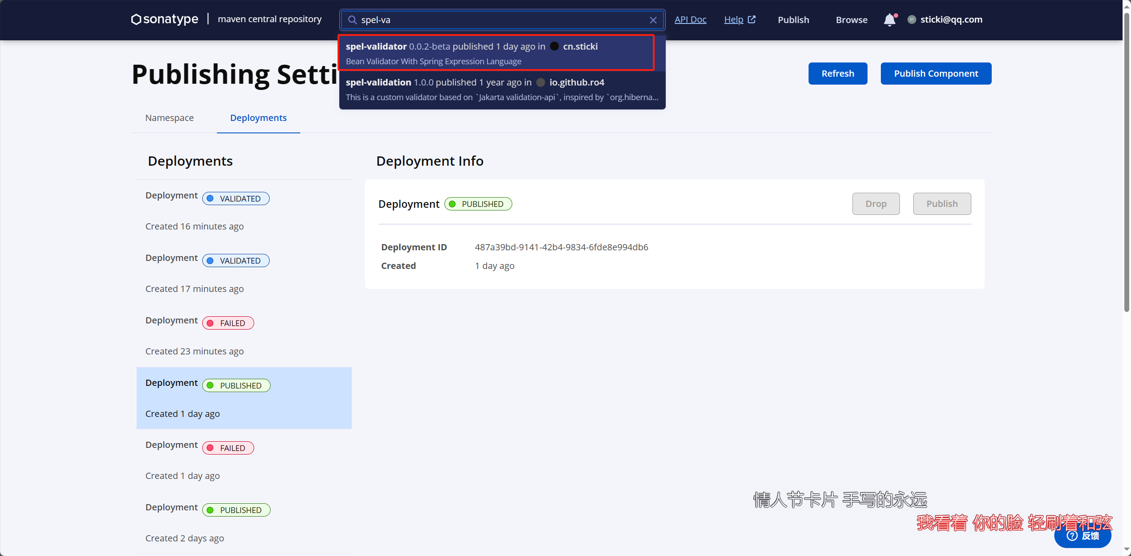
Task: Open spel-validator search result dropdown
Action: point(501,53)
